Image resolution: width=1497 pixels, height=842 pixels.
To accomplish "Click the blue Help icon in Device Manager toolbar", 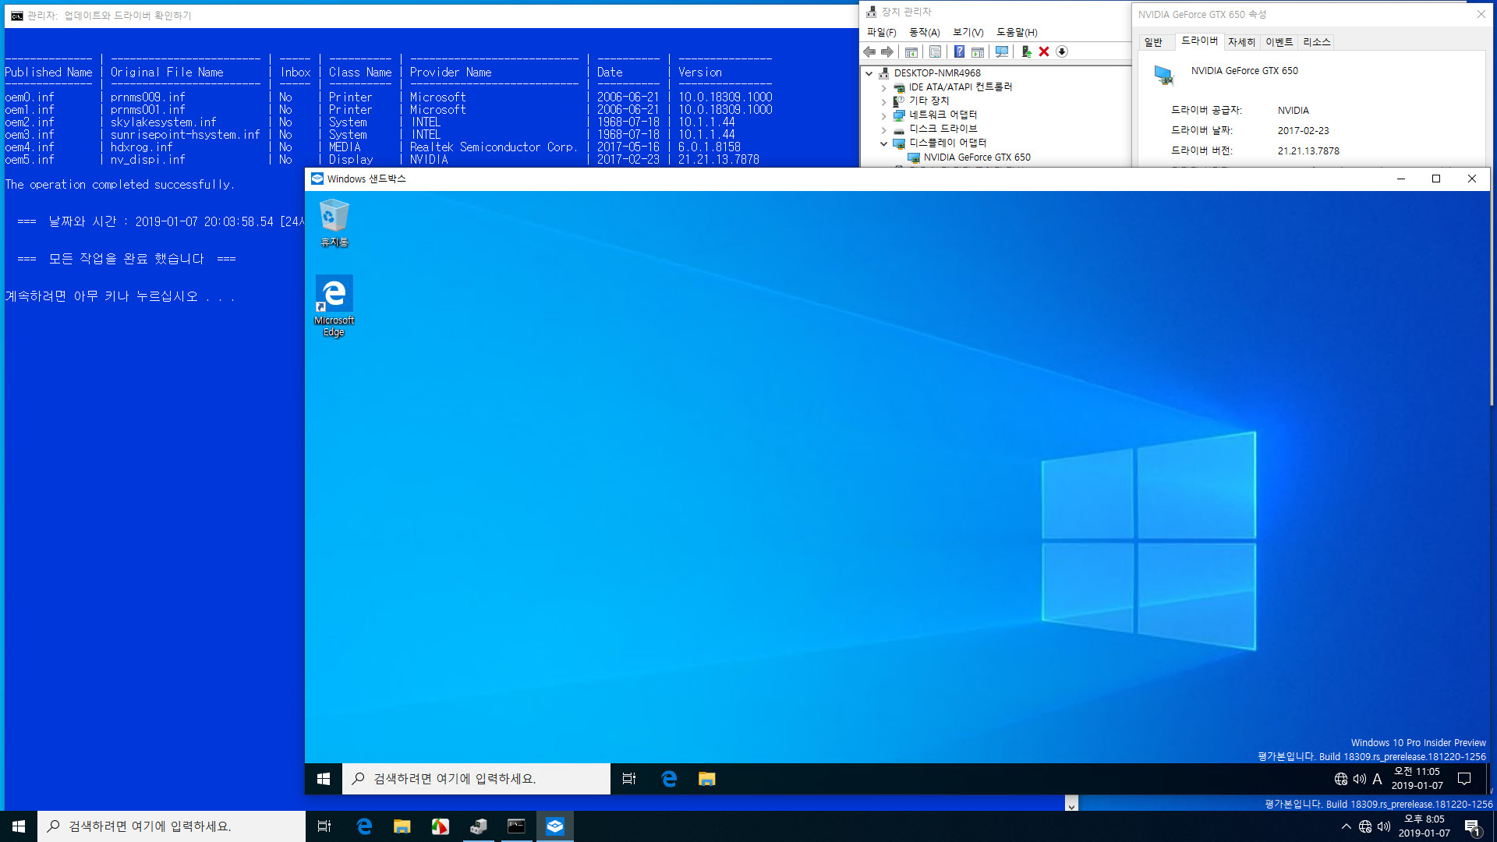I will (x=959, y=51).
